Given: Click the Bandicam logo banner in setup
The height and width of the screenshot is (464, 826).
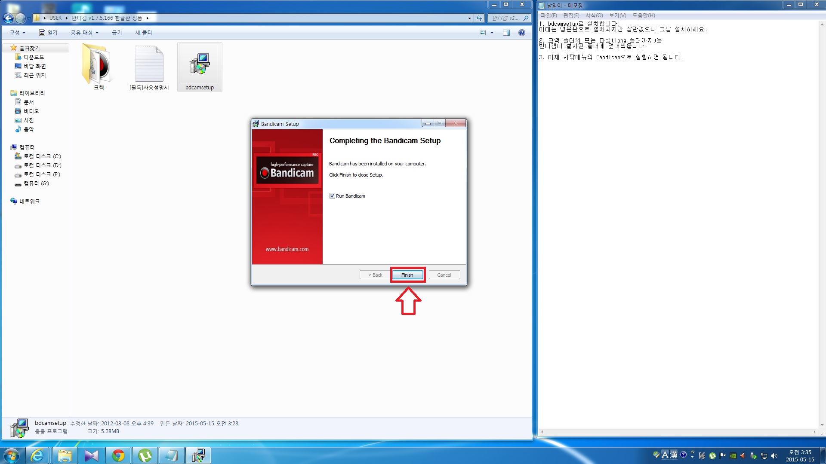Looking at the screenshot, I should point(287,171).
